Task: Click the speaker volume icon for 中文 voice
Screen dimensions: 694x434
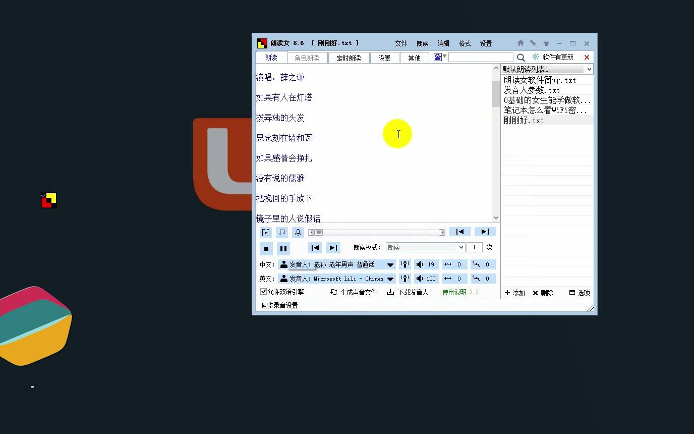Action: pyautogui.click(x=419, y=264)
